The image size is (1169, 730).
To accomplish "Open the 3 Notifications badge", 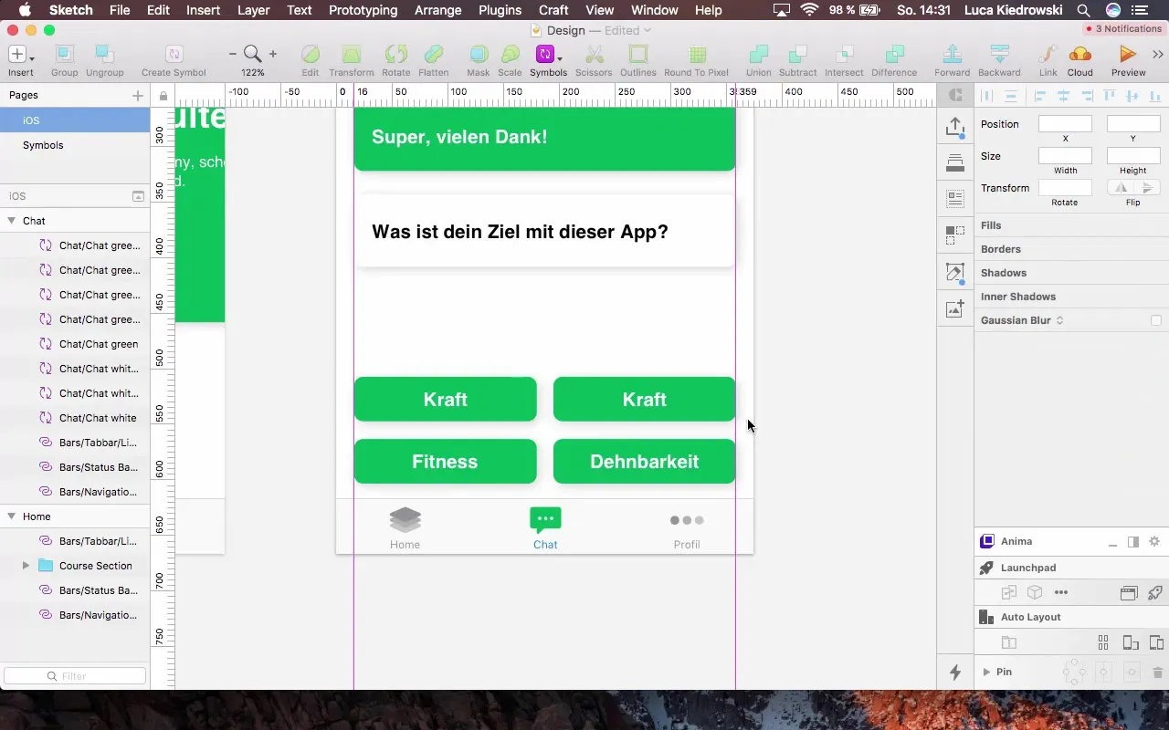I will coord(1122,29).
